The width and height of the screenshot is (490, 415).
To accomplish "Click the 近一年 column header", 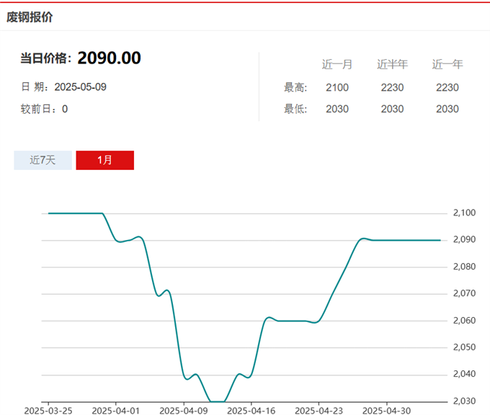I will point(447,64).
